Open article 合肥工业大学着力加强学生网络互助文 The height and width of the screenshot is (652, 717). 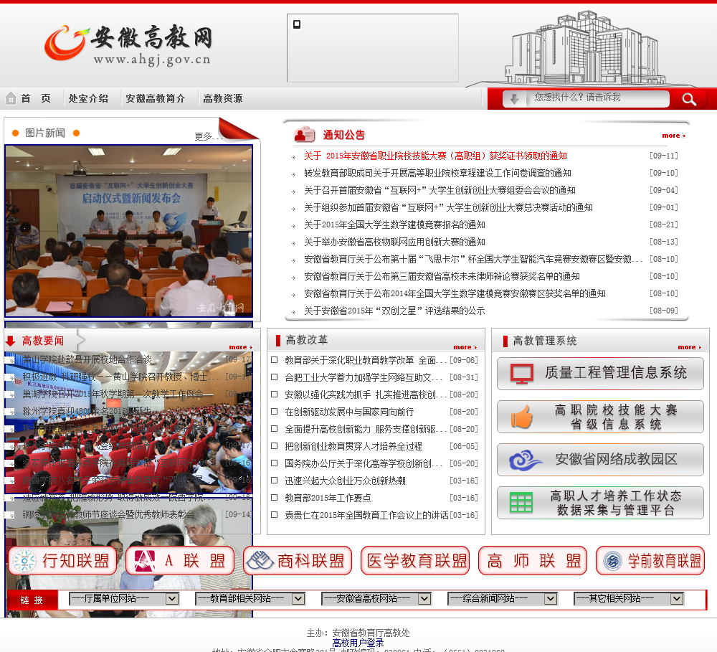(364, 377)
